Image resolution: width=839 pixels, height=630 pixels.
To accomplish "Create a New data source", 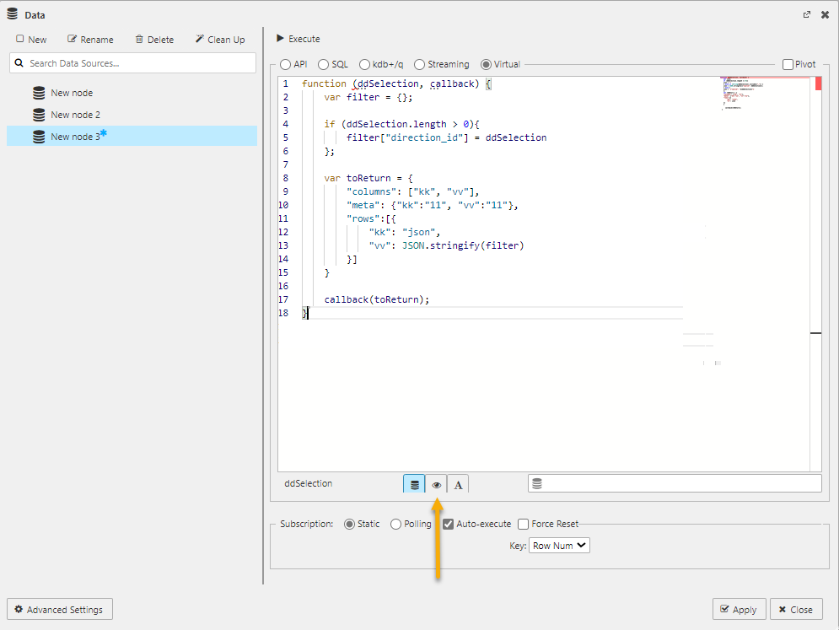I will pos(31,39).
